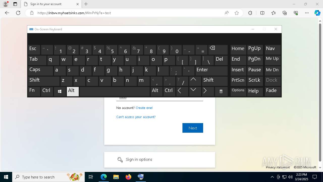Open the Extensions icon
Viewport: 323px width, 182px height.
click(x=250, y=13)
